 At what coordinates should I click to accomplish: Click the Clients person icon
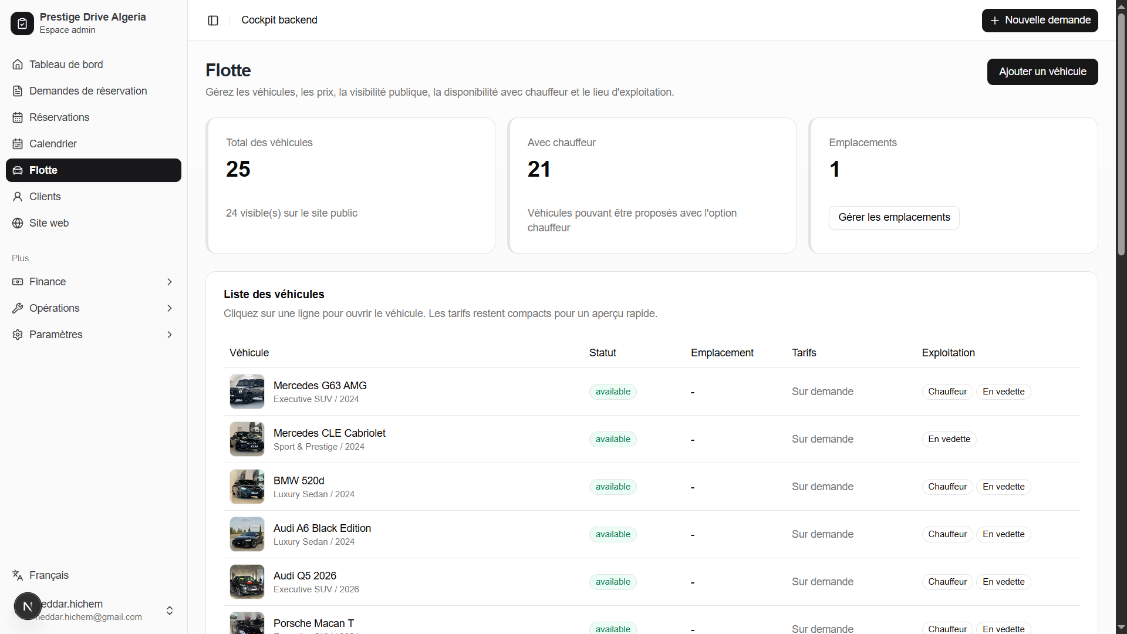tap(18, 197)
